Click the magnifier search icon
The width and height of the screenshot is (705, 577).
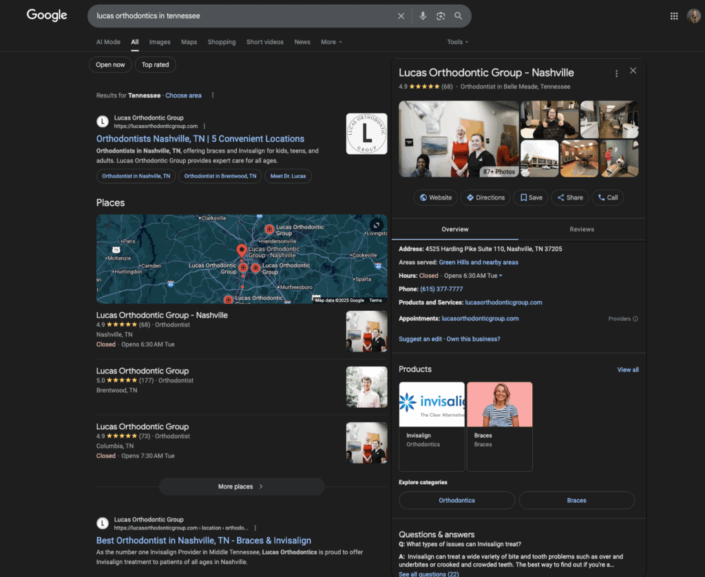tap(458, 17)
